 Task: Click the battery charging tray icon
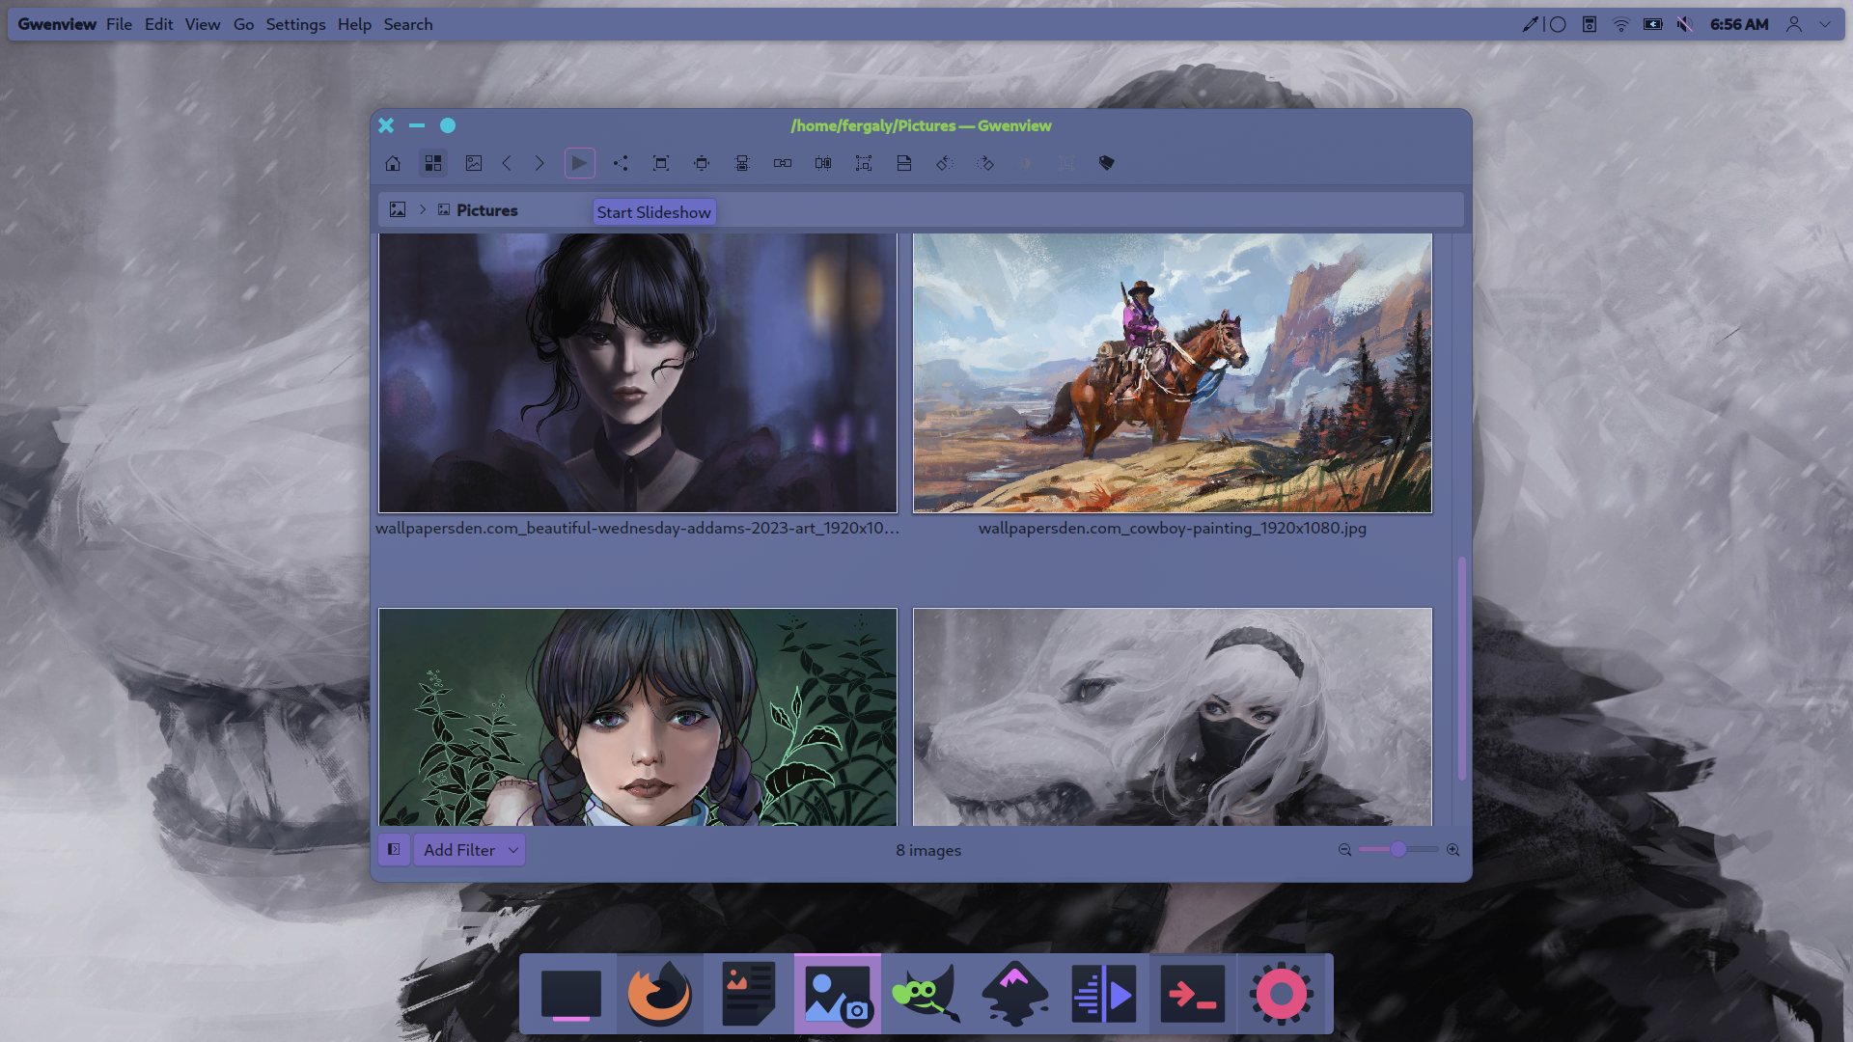click(1653, 24)
